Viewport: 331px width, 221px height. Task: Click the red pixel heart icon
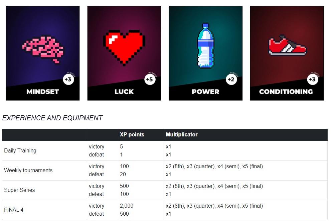tap(124, 46)
